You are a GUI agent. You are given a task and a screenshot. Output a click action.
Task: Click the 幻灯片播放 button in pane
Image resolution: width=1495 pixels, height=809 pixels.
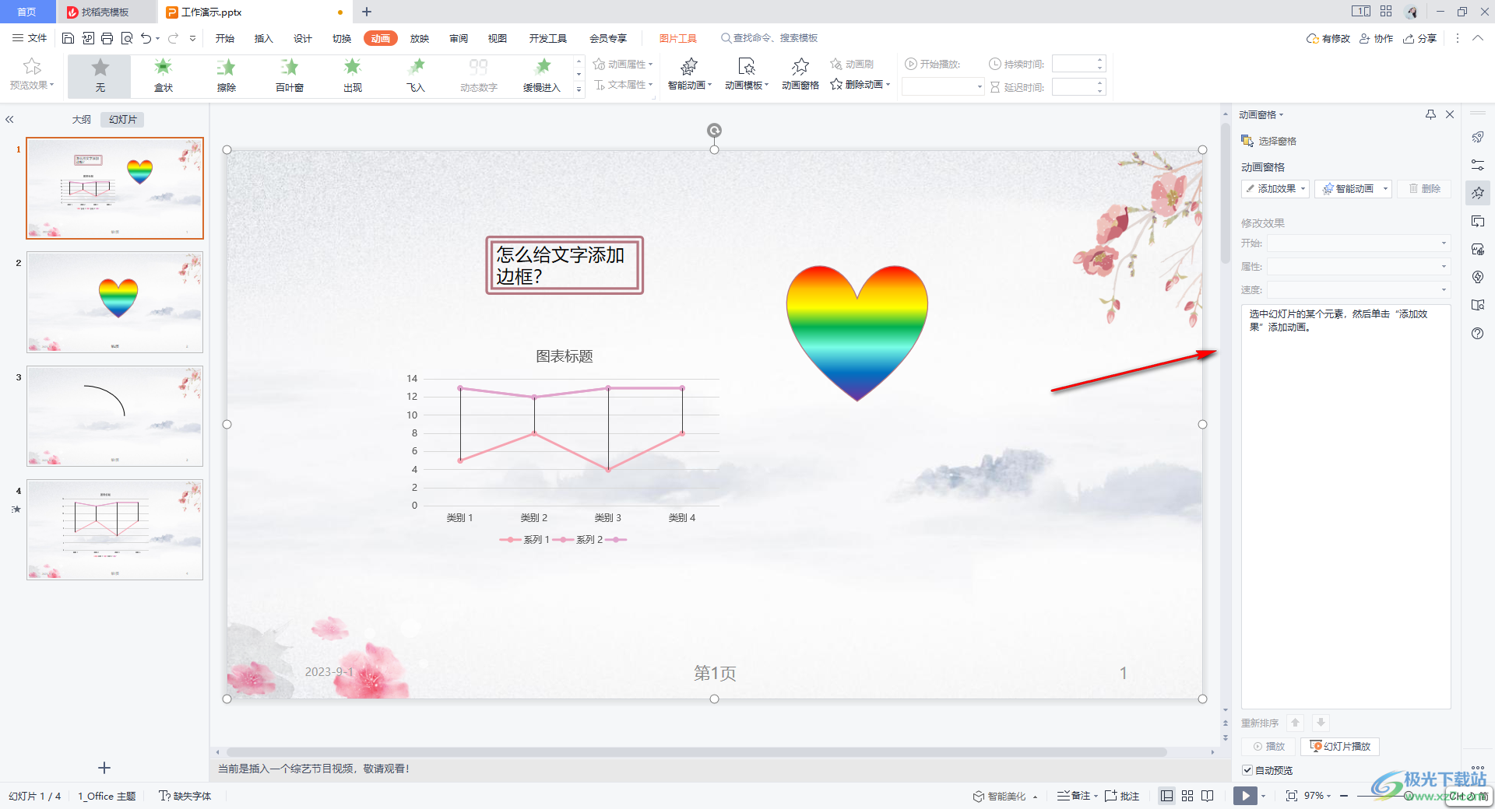click(1340, 746)
